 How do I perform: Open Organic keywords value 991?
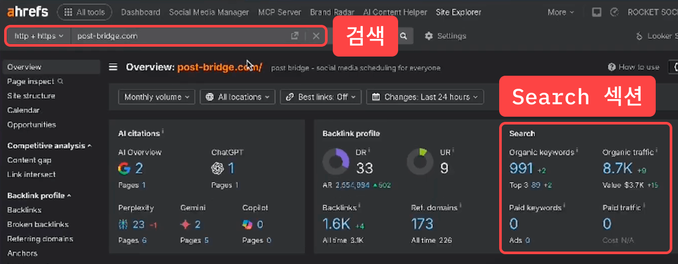[521, 168]
